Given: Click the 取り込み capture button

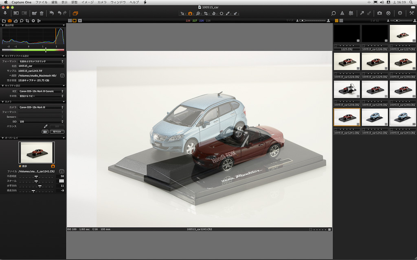Looking at the screenshot, I should point(57,132).
